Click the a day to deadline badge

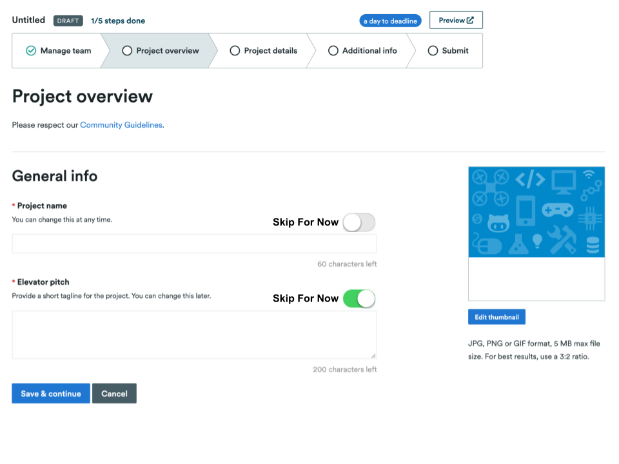pos(391,21)
